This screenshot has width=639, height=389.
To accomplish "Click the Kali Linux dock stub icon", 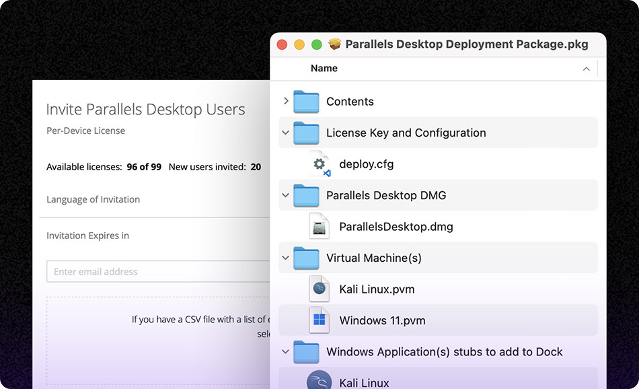I will (318, 380).
